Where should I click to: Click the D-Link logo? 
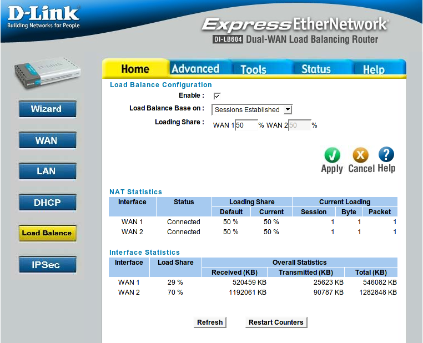pyautogui.click(x=43, y=17)
